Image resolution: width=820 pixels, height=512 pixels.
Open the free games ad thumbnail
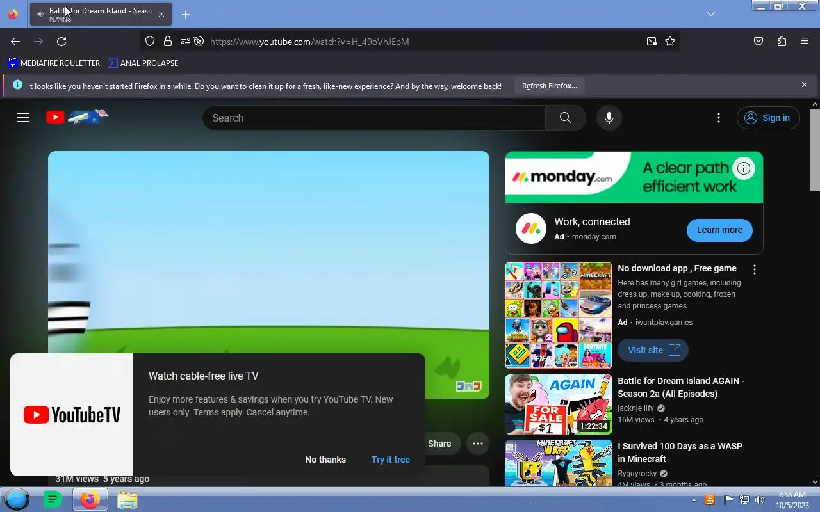559,316
